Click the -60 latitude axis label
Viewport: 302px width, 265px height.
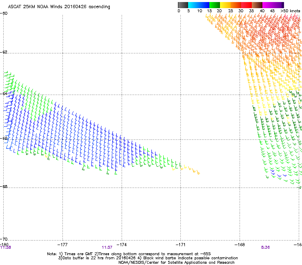point(4,13)
